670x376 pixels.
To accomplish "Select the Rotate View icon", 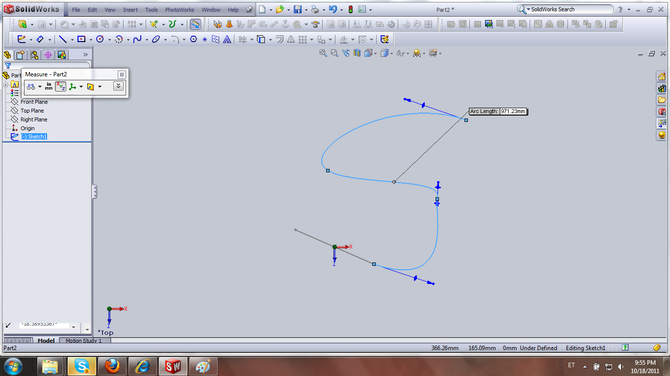I will (x=346, y=53).
